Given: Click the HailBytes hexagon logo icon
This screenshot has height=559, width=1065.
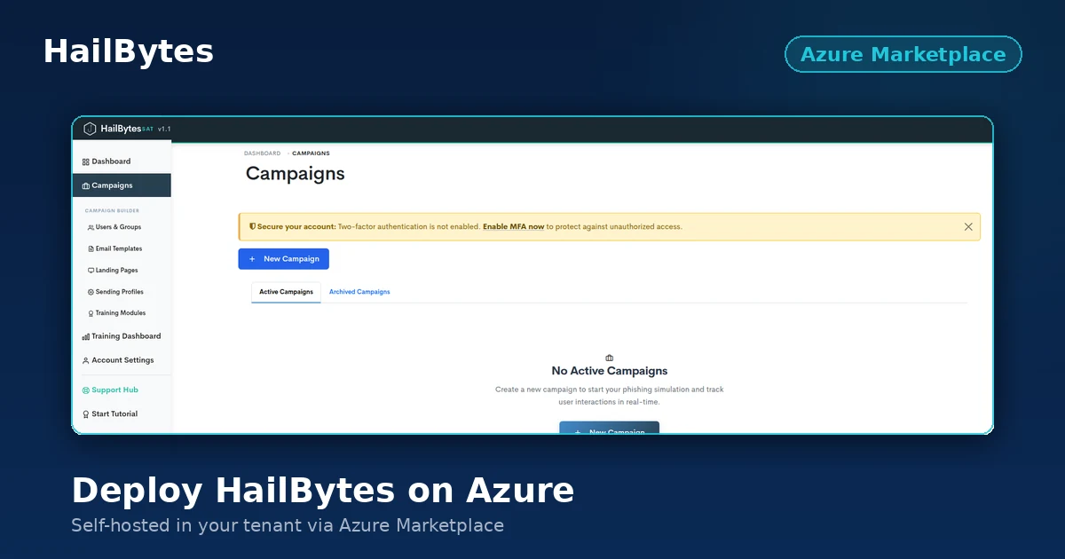Looking at the screenshot, I should click(90, 129).
